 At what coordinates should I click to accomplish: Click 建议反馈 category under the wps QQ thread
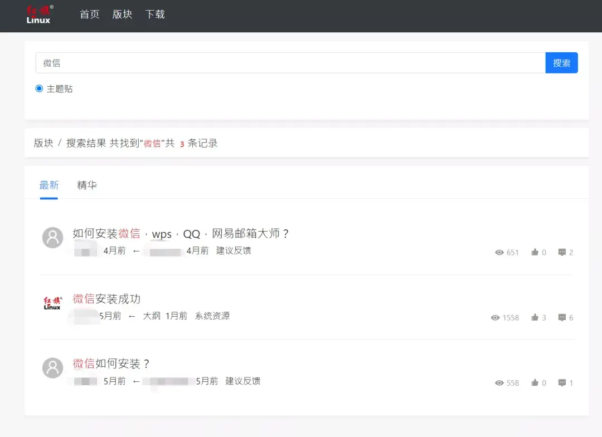(x=234, y=251)
